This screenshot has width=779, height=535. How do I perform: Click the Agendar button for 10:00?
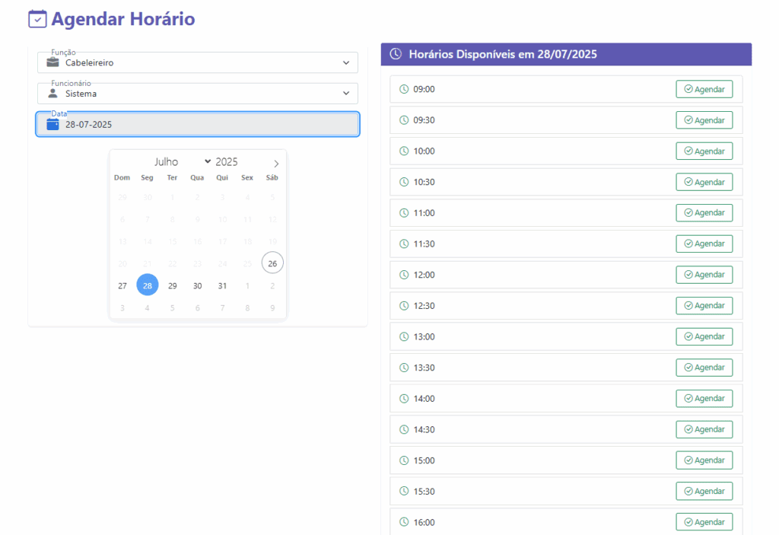click(x=704, y=151)
